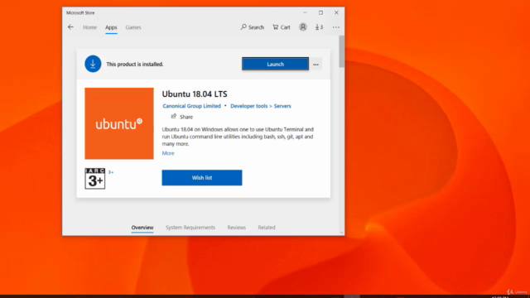Open the Cart

pos(282,27)
